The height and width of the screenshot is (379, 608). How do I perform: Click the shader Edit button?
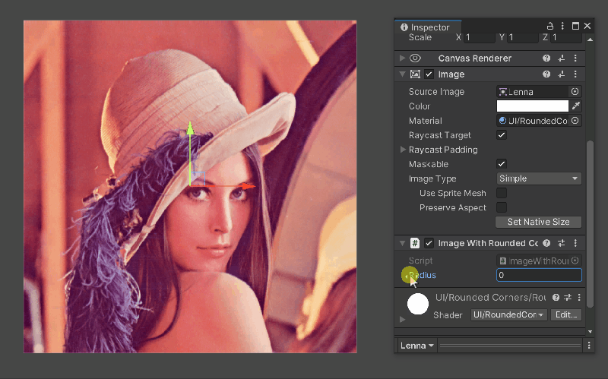pyautogui.click(x=566, y=314)
